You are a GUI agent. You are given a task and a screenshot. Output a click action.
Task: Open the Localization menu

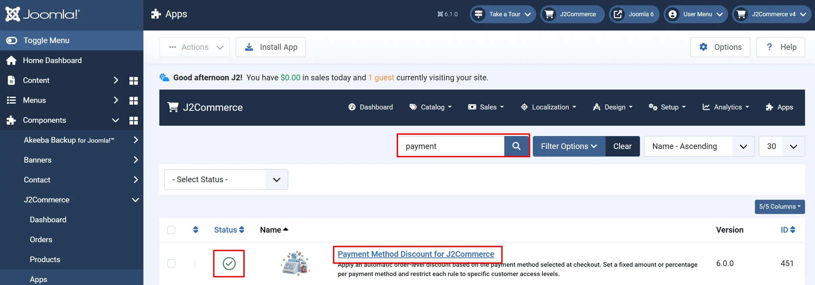548,107
